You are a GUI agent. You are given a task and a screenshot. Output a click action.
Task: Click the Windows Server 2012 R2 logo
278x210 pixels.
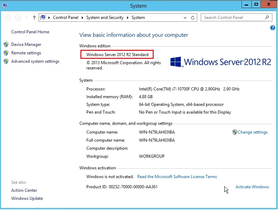click(220, 62)
